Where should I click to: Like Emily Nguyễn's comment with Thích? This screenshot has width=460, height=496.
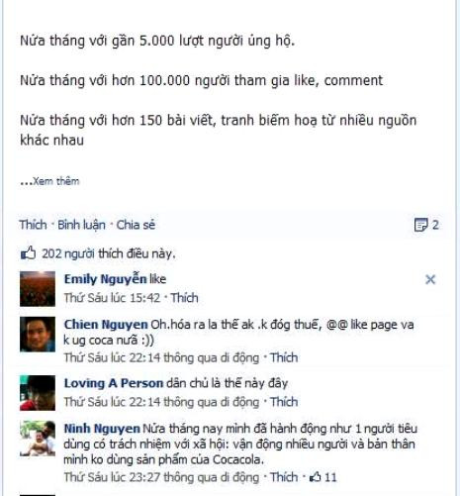184,298
